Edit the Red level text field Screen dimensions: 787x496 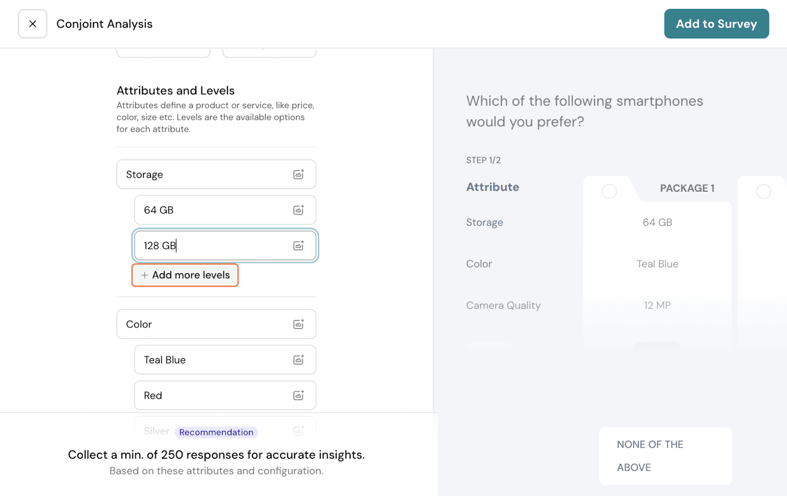[212, 395]
